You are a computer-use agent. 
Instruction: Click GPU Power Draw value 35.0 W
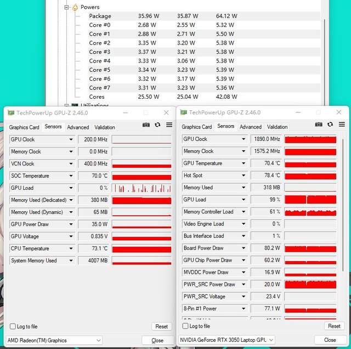click(x=94, y=224)
